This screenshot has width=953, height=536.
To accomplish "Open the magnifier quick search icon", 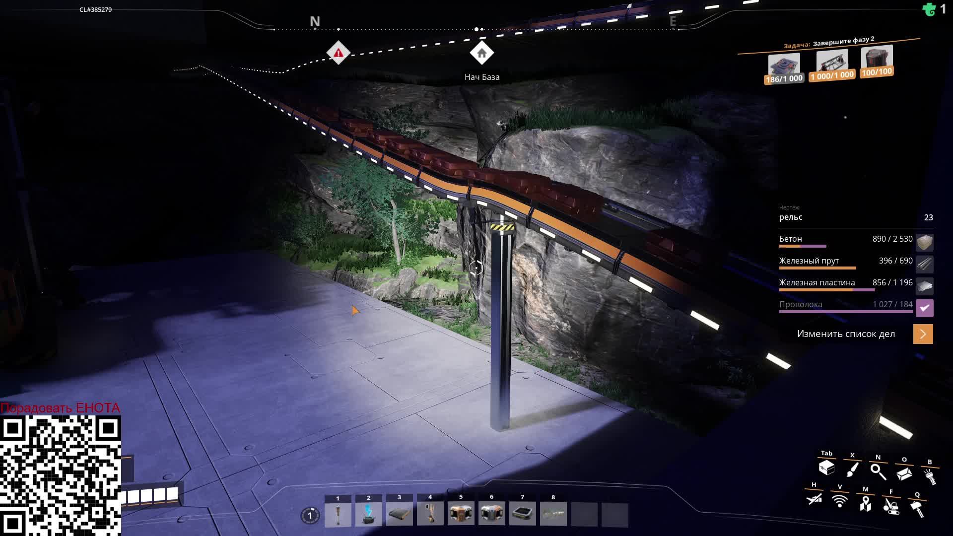I will [x=878, y=471].
